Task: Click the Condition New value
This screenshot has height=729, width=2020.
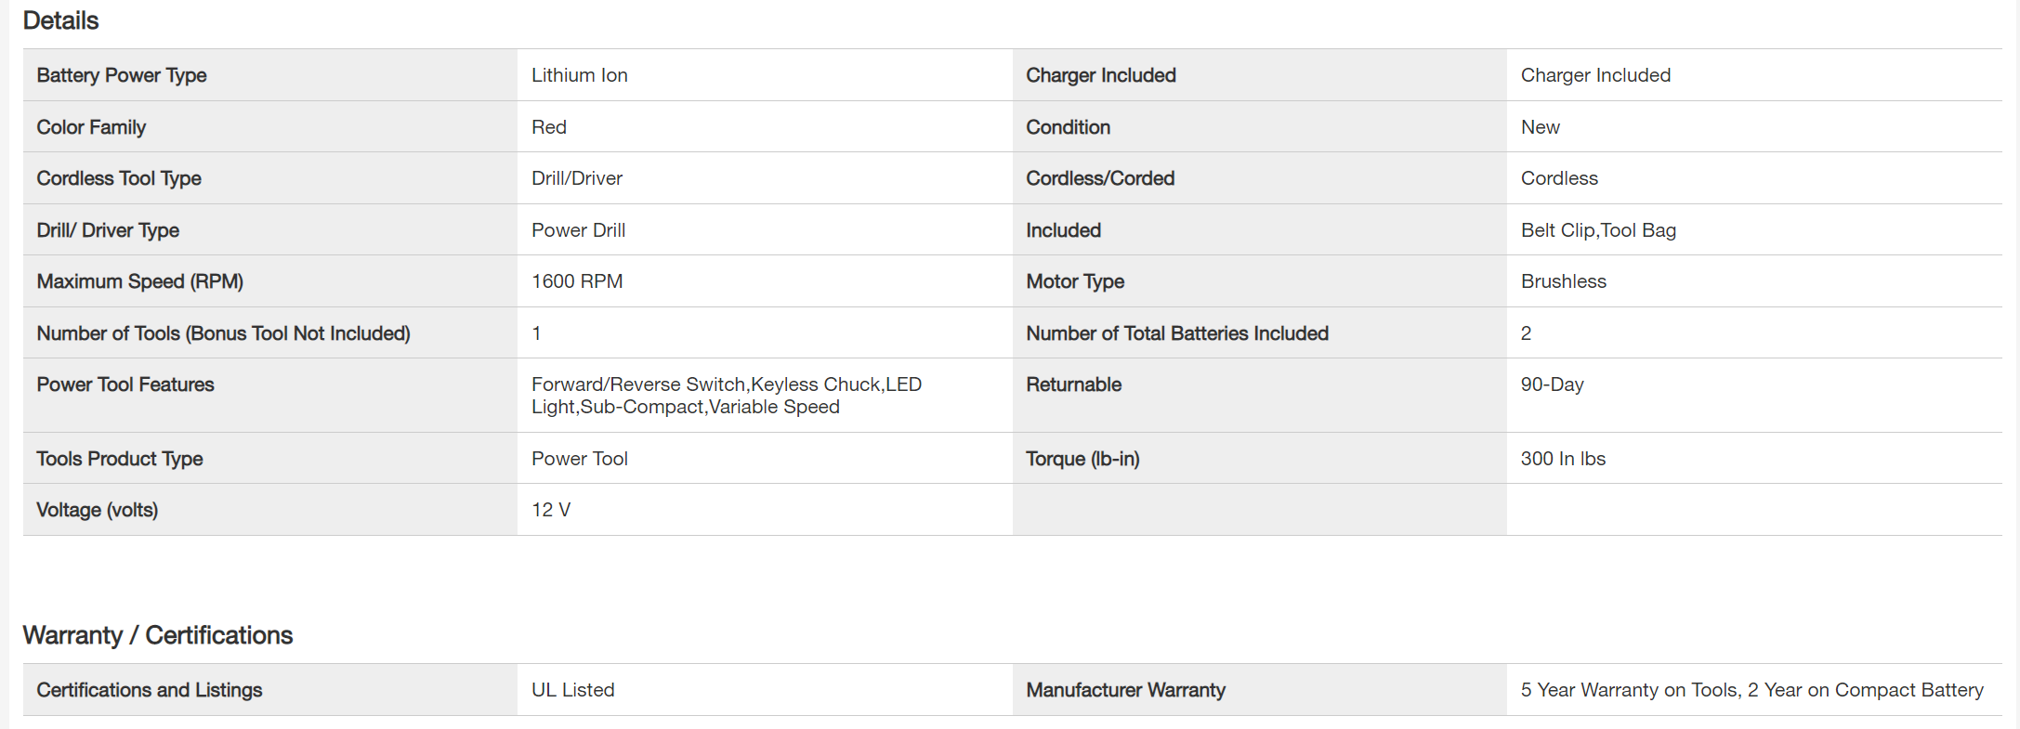Action: [x=1540, y=127]
